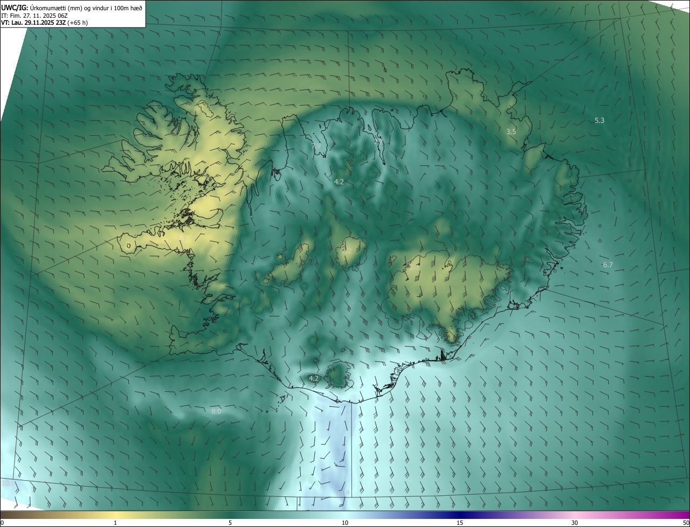Select the colorbar tick label "50"
The image size is (690, 527).
685,523
